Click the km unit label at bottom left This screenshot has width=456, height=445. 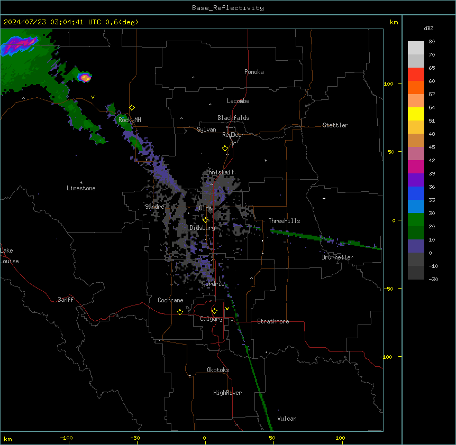tap(8, 439)
